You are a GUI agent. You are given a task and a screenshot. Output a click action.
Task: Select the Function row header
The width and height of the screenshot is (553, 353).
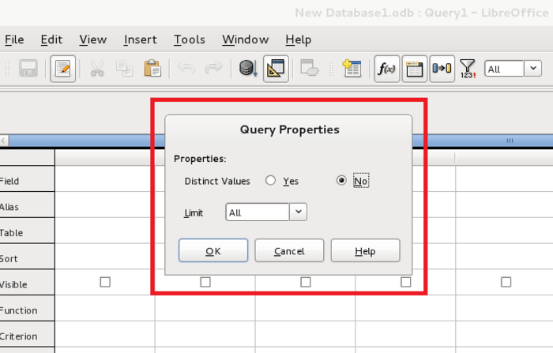(x=27, y=309)
